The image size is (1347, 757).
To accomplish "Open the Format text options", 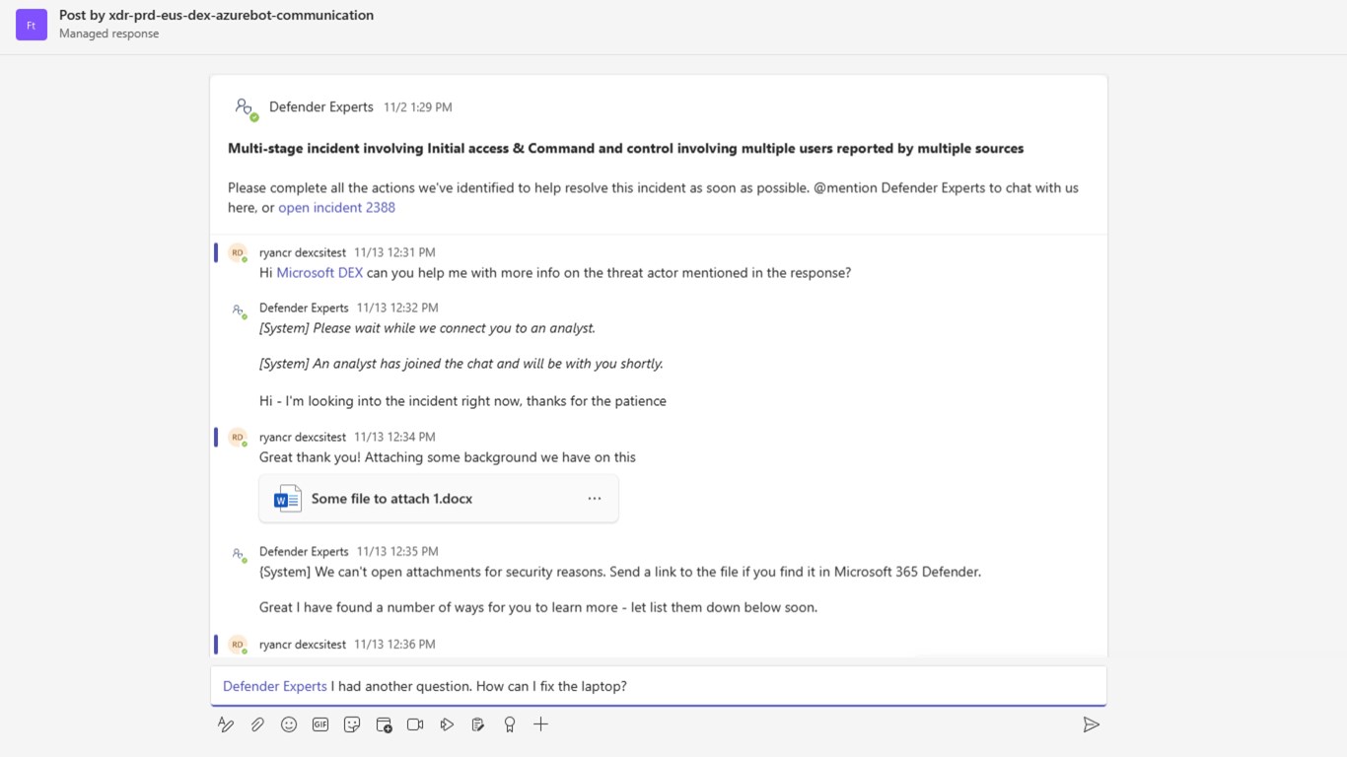I will (226, 724).
